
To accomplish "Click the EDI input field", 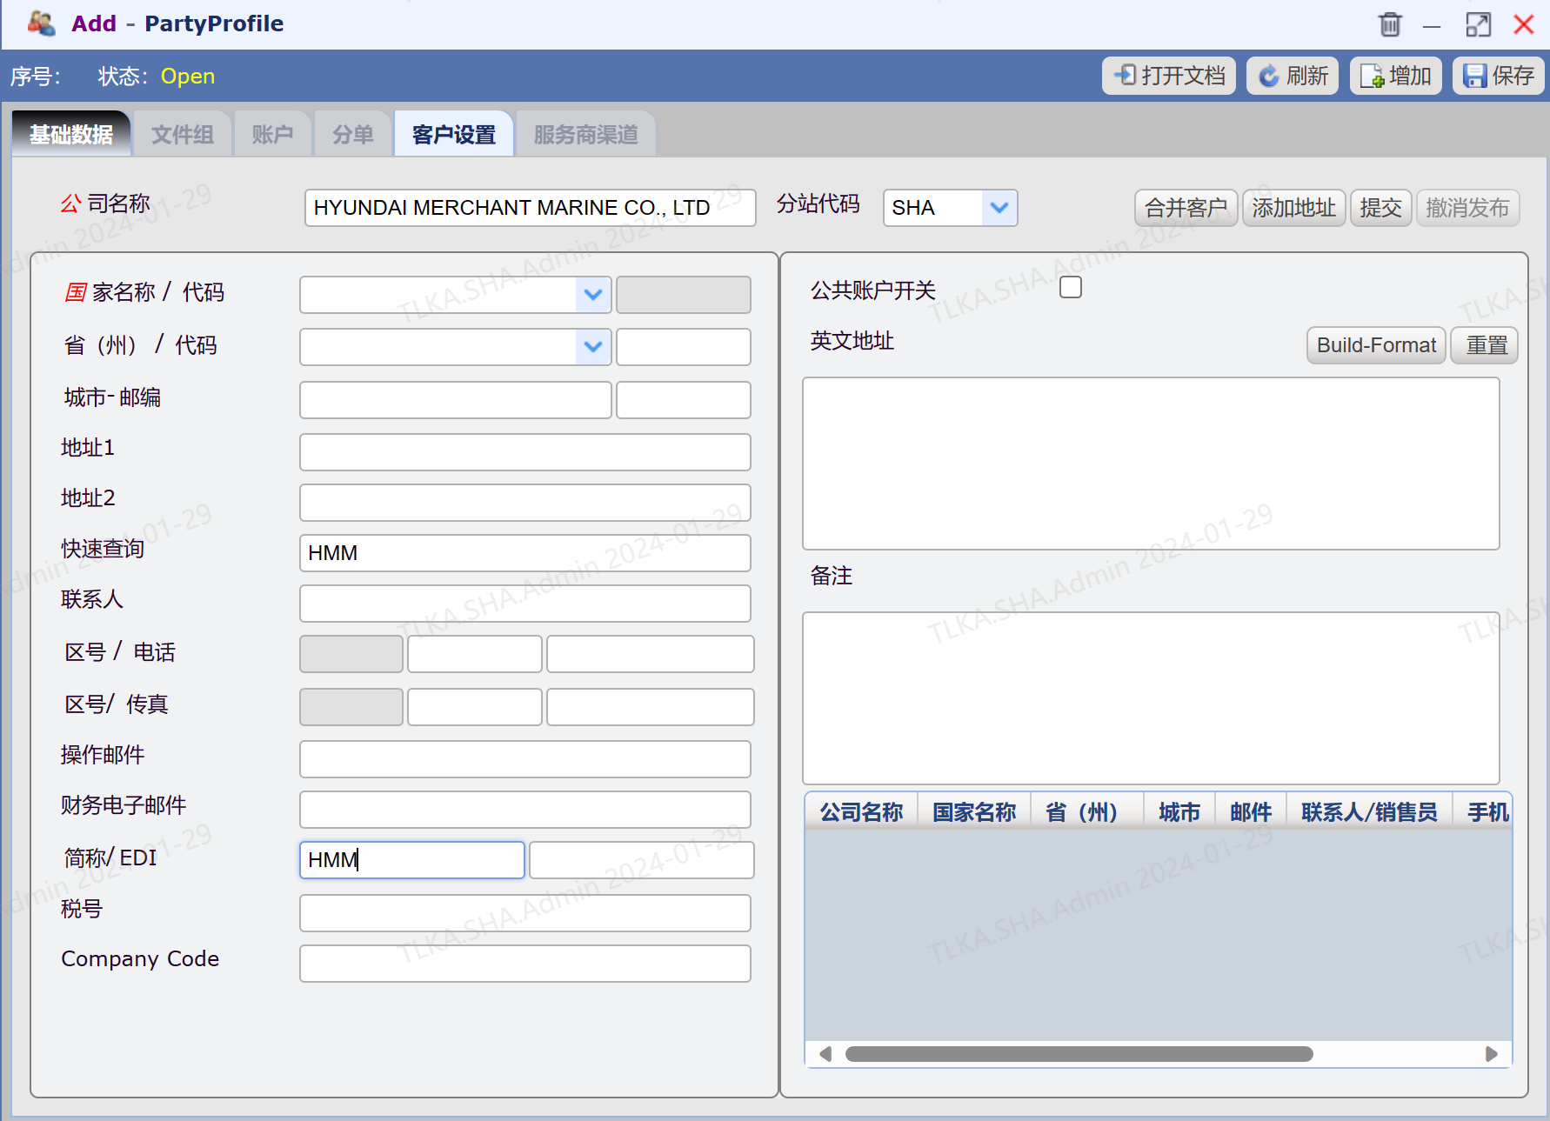I will pyautogui.click(x=642, y=860).
